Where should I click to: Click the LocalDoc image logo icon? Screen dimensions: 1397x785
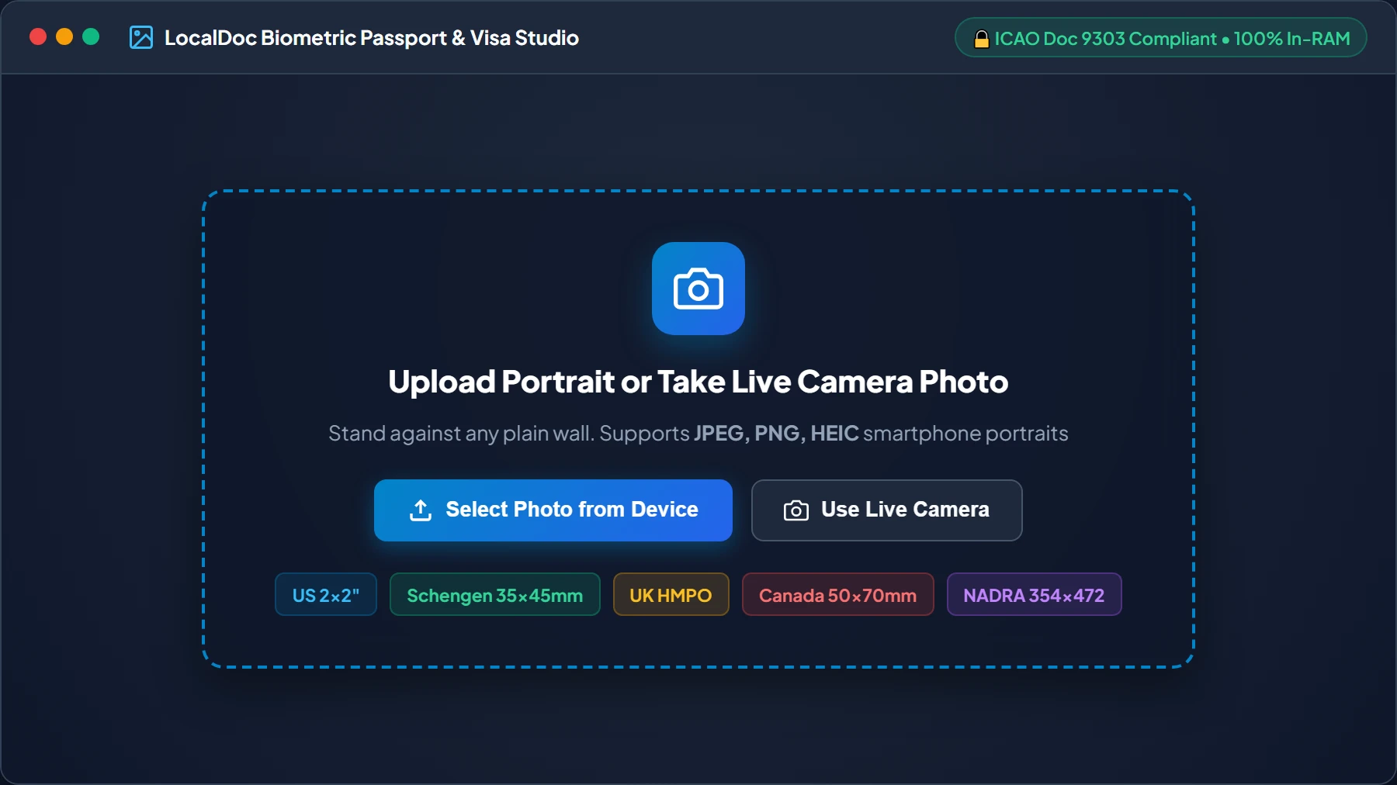[x=141, y=37]
